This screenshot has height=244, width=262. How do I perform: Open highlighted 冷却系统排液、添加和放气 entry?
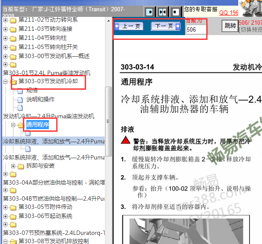[x=54, y=142]
